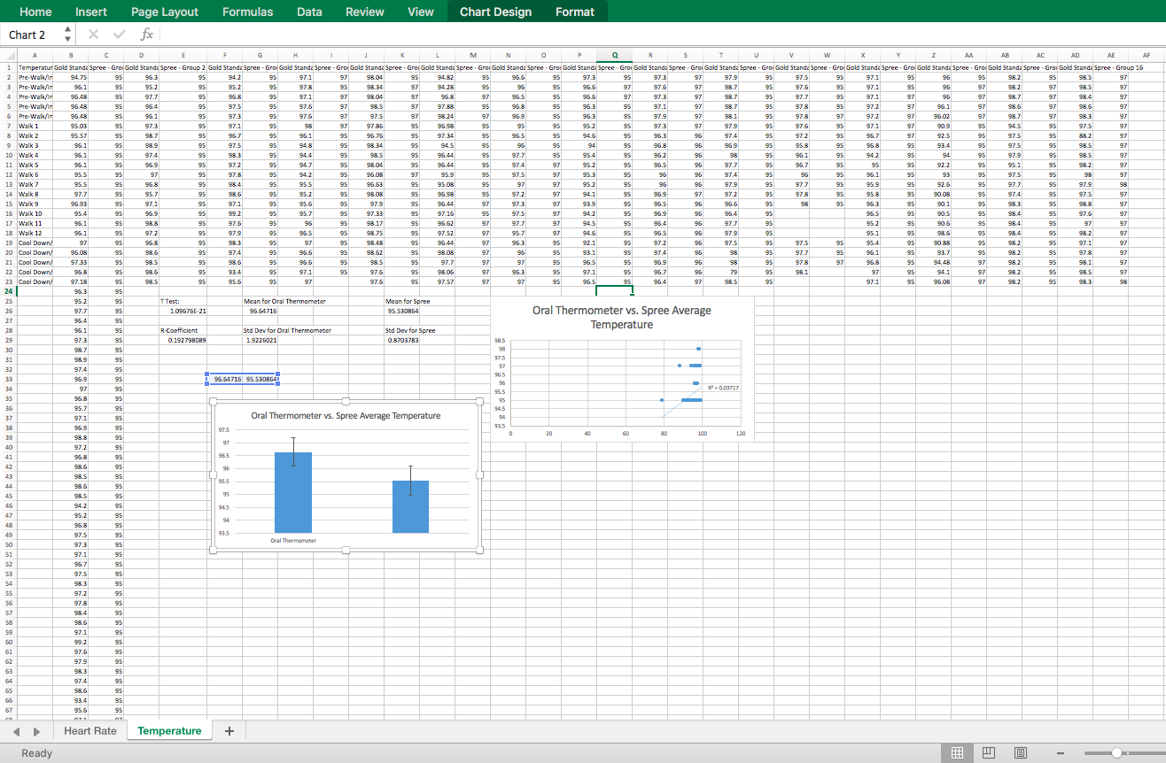
Task: Open the Chart Design ribbon tab
Action: (495, 12)
